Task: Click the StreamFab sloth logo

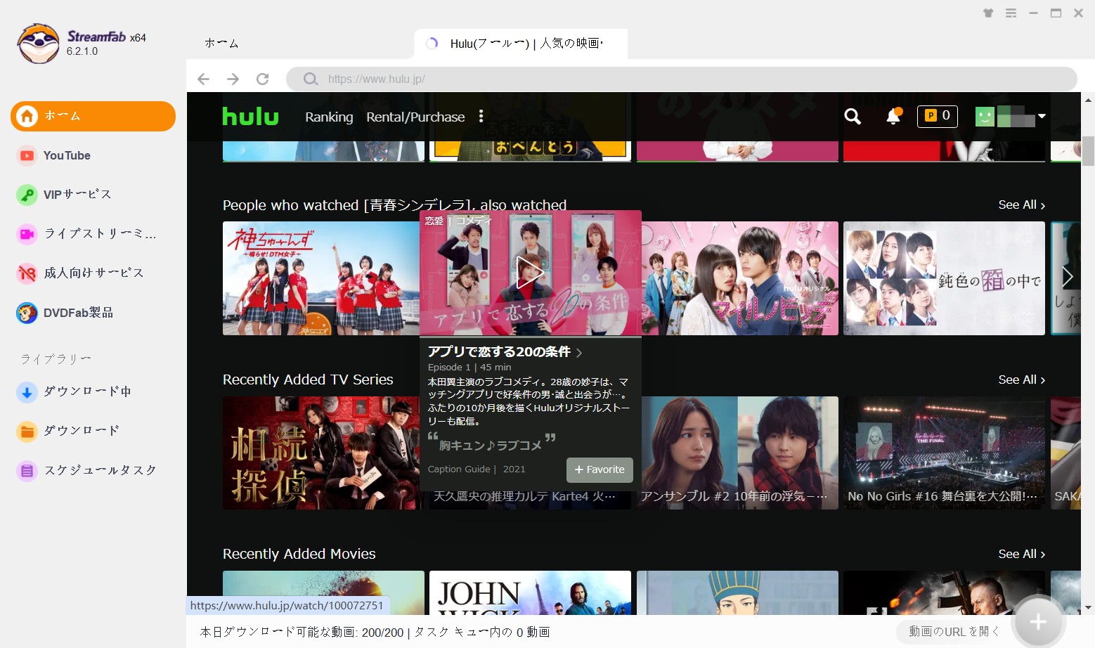Action: pos(38,44)
